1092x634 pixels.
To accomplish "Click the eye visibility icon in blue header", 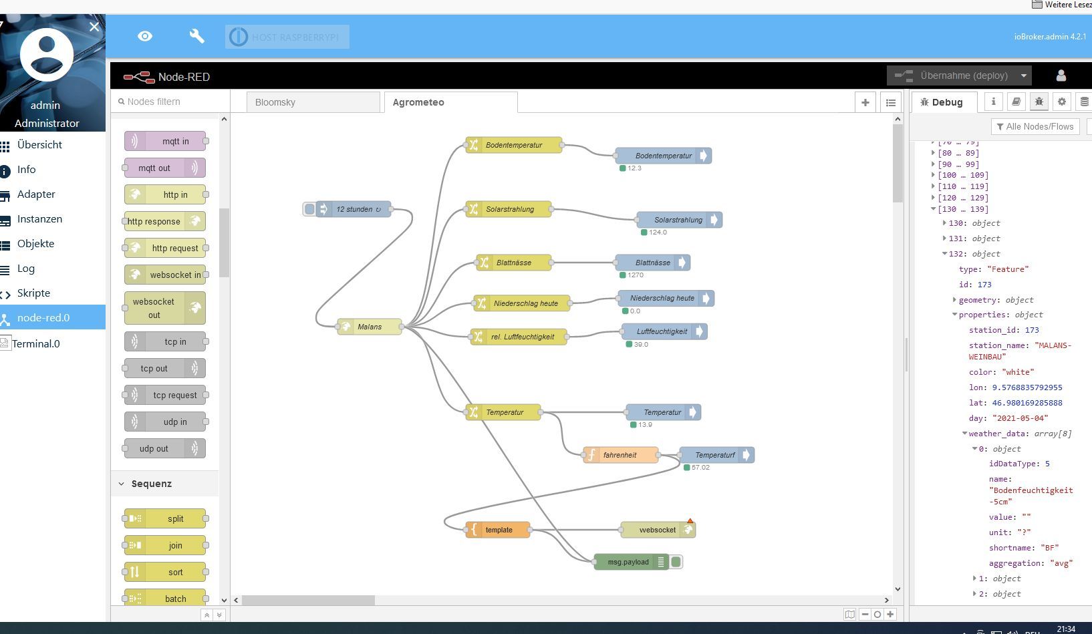I will point(145,36).
